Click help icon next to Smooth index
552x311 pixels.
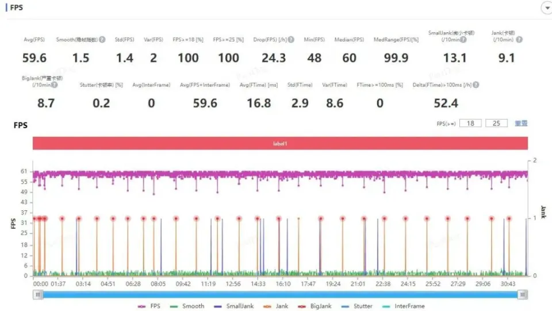102,40
